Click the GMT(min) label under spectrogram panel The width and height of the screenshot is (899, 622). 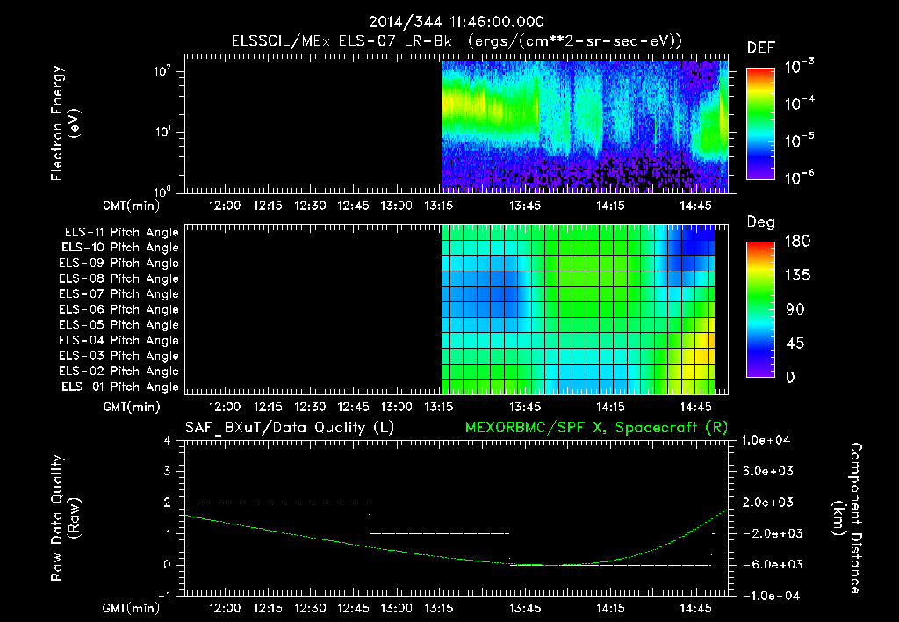point(132,206)
